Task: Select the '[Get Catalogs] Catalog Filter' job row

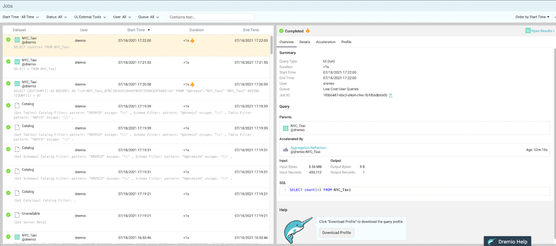Action: (x=136, y=199)
